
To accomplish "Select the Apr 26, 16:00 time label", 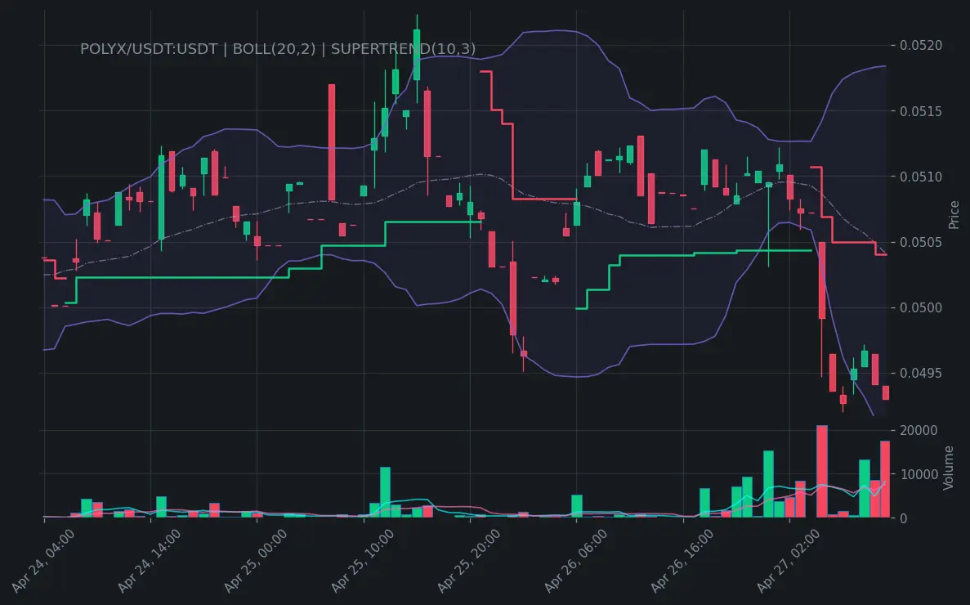I will click(682, 561).
